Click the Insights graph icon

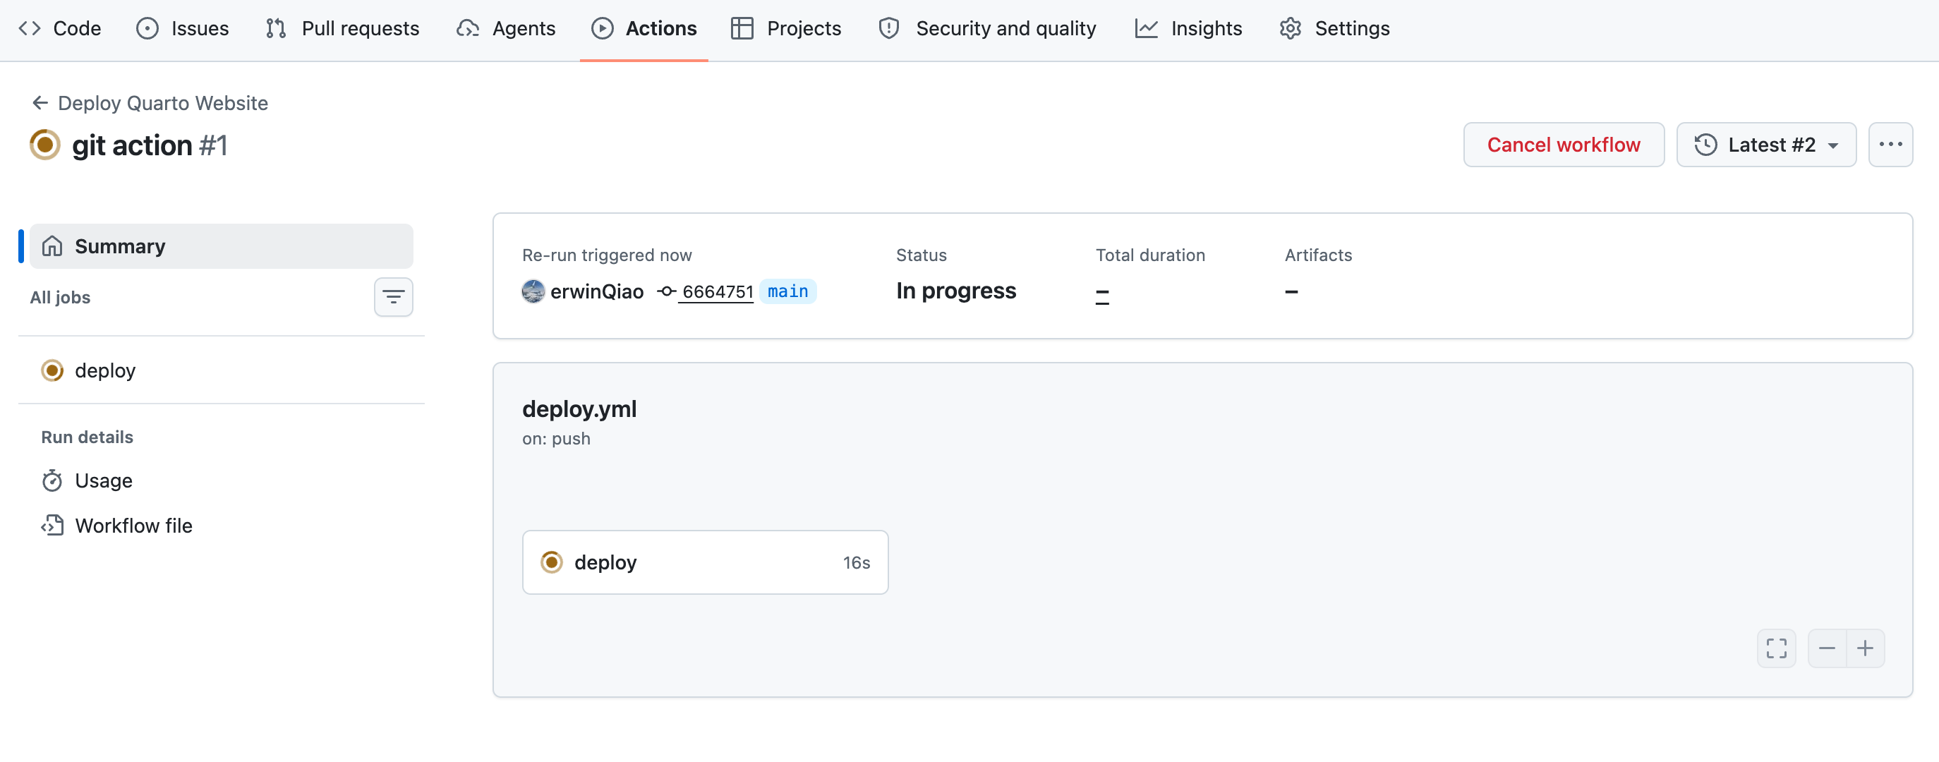point(1147,29)
